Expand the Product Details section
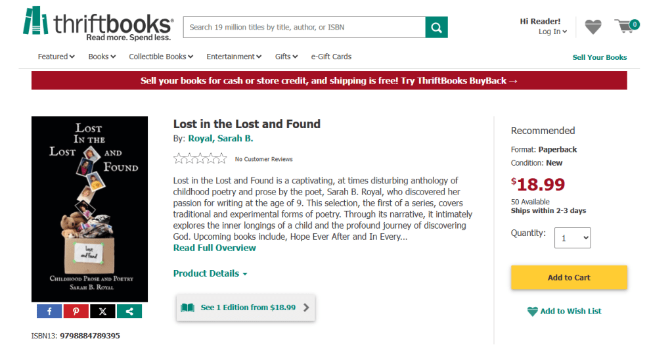This screenshot has height=347, width=672. click(x=210, y=273)
